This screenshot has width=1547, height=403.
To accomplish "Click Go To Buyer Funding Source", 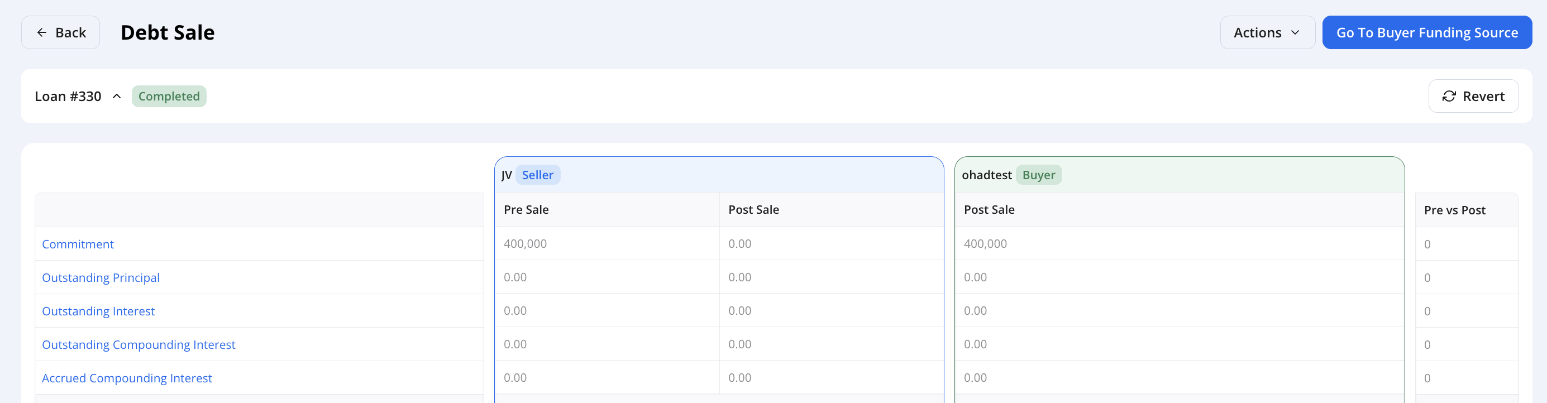I will tap(1426, 32).
